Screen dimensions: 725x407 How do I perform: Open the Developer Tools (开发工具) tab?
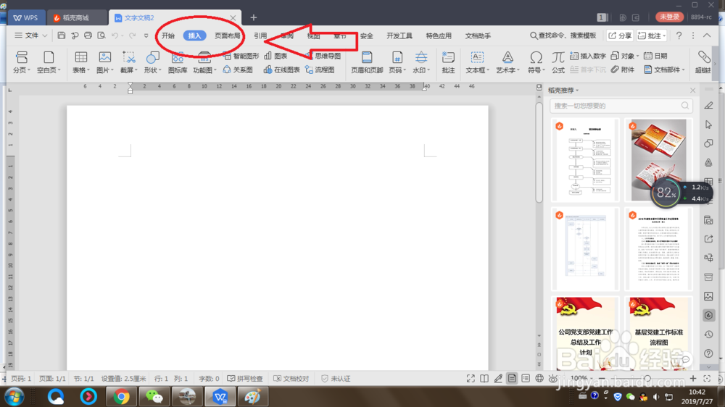coord(399,35)
